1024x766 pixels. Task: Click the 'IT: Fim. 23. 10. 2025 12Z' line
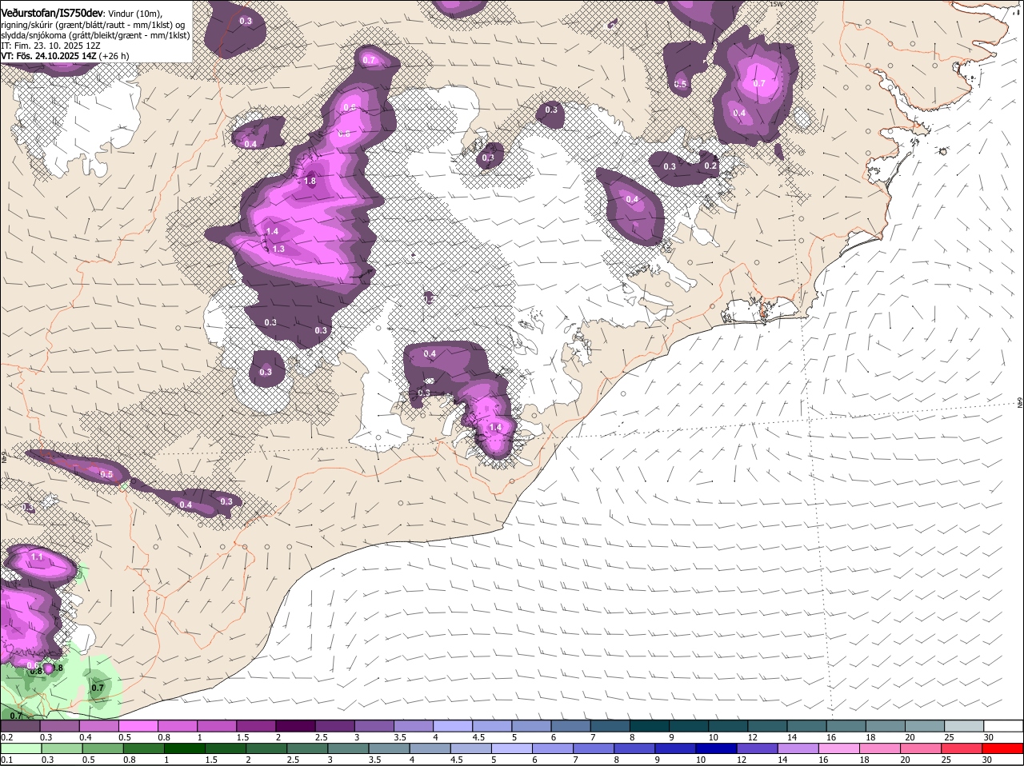pyautogui.click(x=50, y=46)
